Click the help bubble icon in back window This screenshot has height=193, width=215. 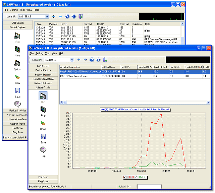(17, 104)
